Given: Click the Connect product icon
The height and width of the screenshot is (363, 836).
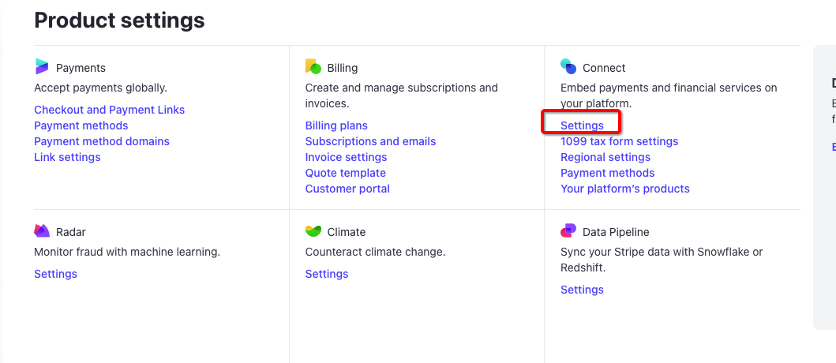Looking at the screenshot, I should point(568,67).
